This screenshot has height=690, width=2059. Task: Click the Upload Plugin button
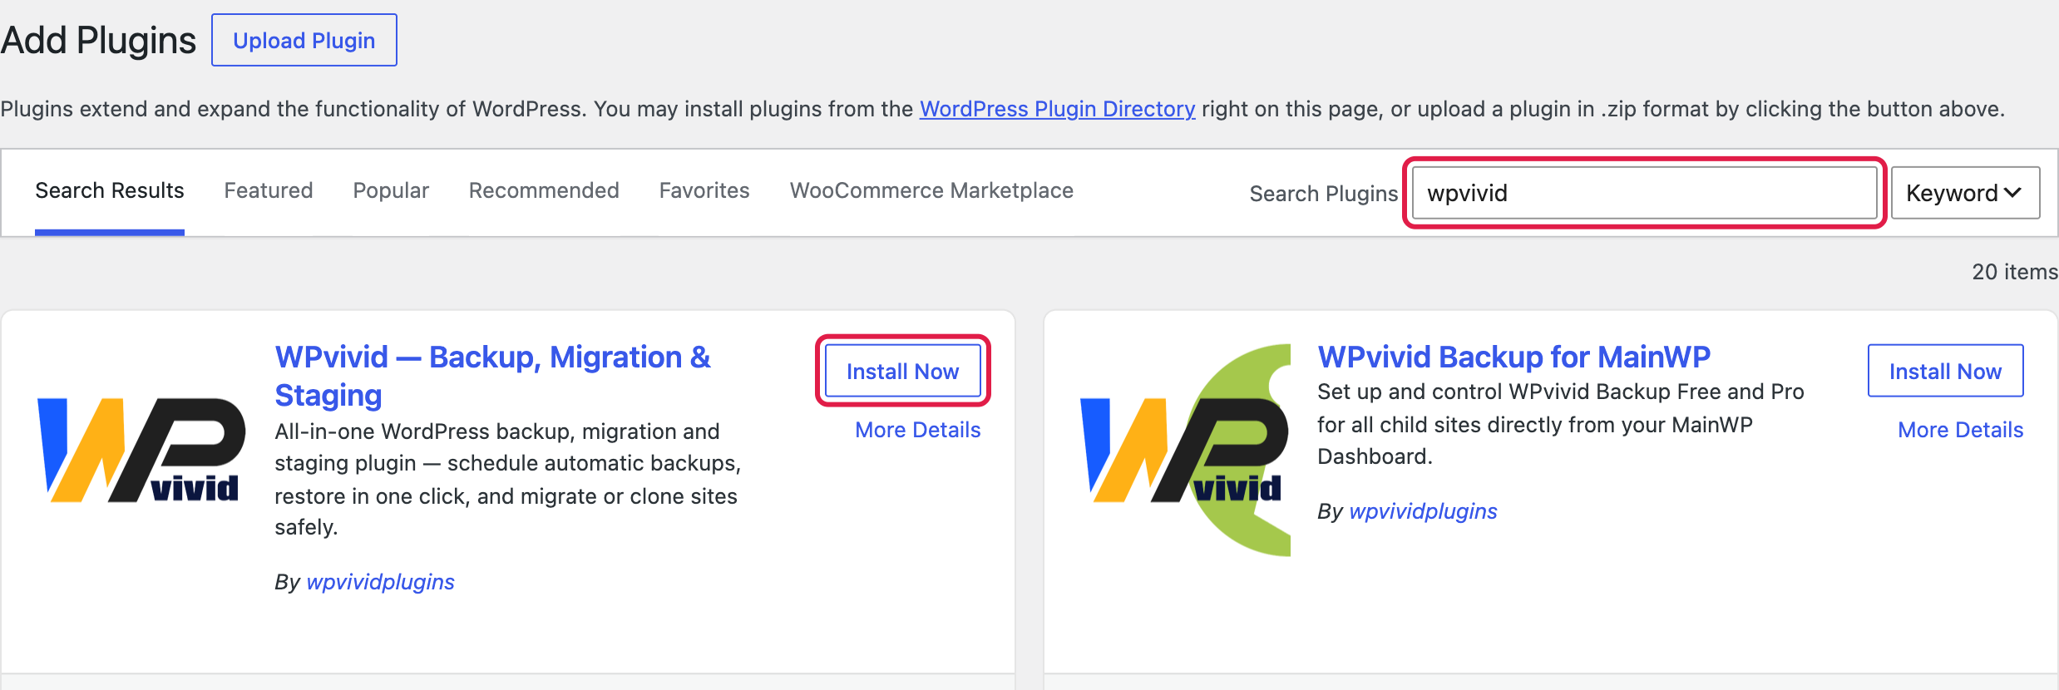click(304, 40)
